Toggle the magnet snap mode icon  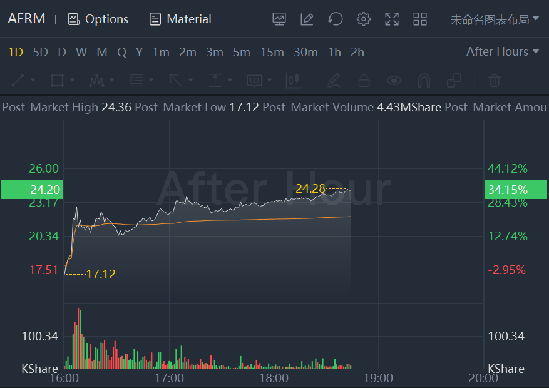click(x=424, y=80)
